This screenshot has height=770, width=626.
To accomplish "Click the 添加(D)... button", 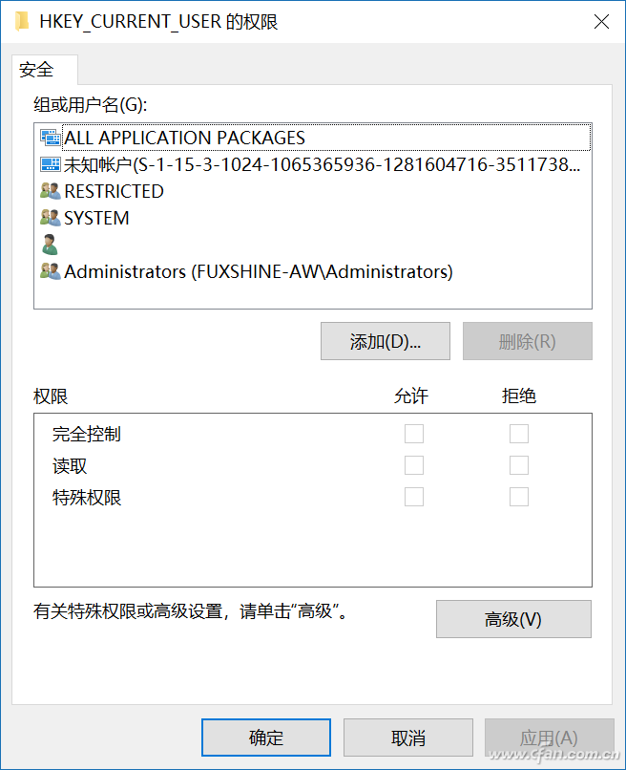I will coord(386,341).
